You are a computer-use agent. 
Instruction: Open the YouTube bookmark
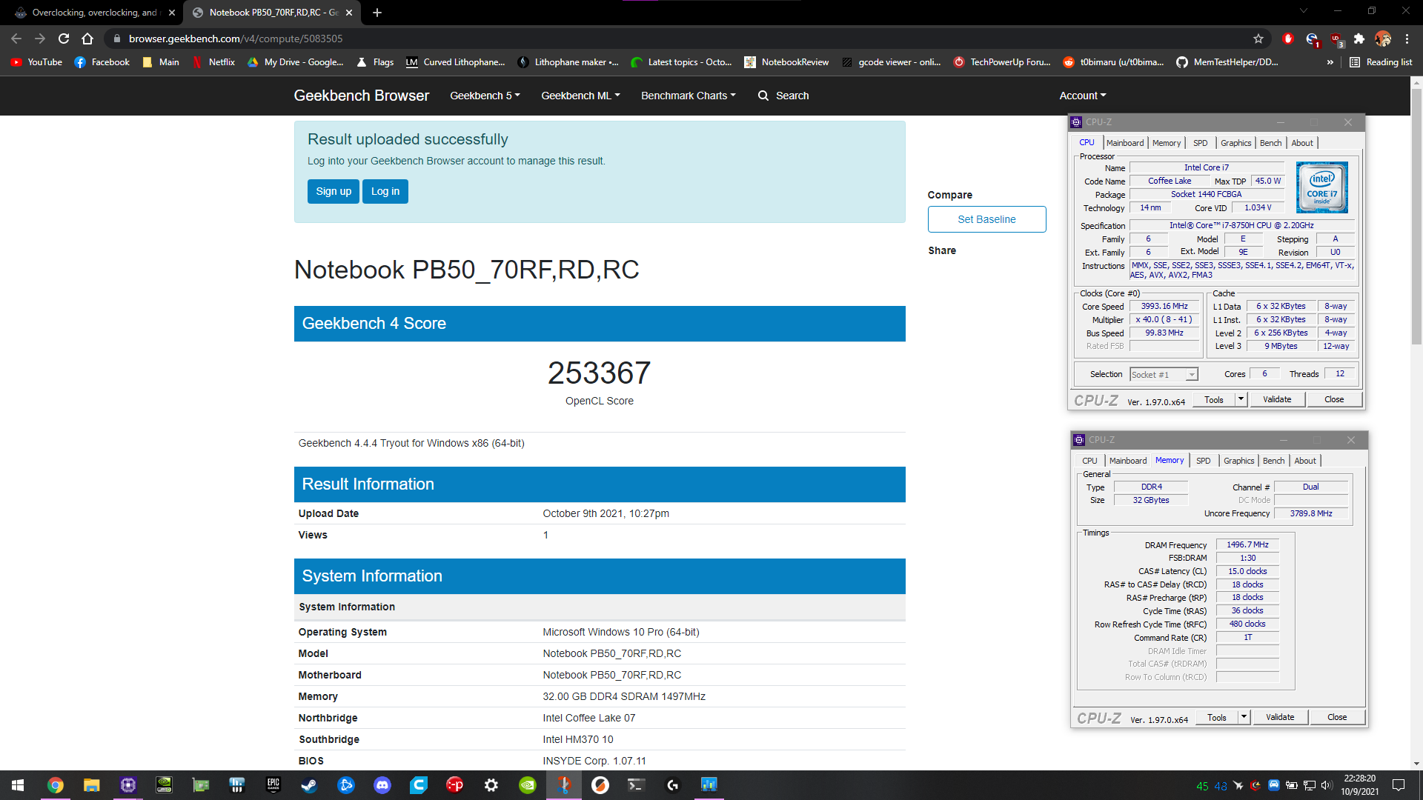(x=36, y=62)
